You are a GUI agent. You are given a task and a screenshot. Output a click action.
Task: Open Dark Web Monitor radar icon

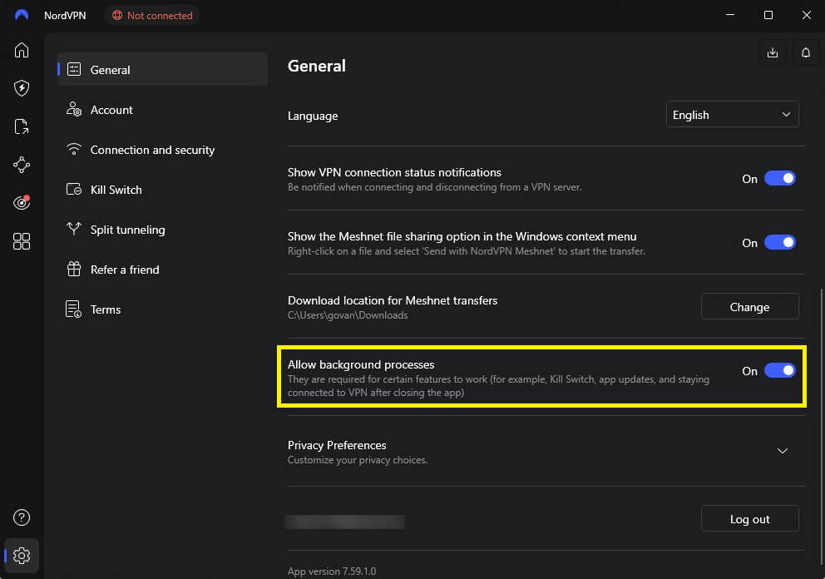[x=22, y=203]
